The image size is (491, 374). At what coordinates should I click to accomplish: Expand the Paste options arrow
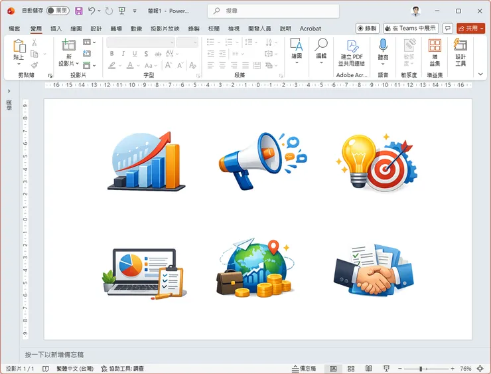point(19,64)
